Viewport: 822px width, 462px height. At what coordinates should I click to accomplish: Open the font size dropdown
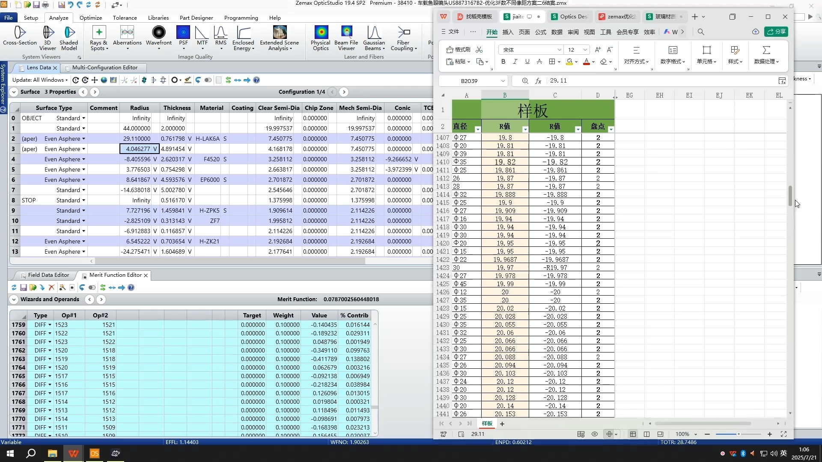tap(585, 50)
